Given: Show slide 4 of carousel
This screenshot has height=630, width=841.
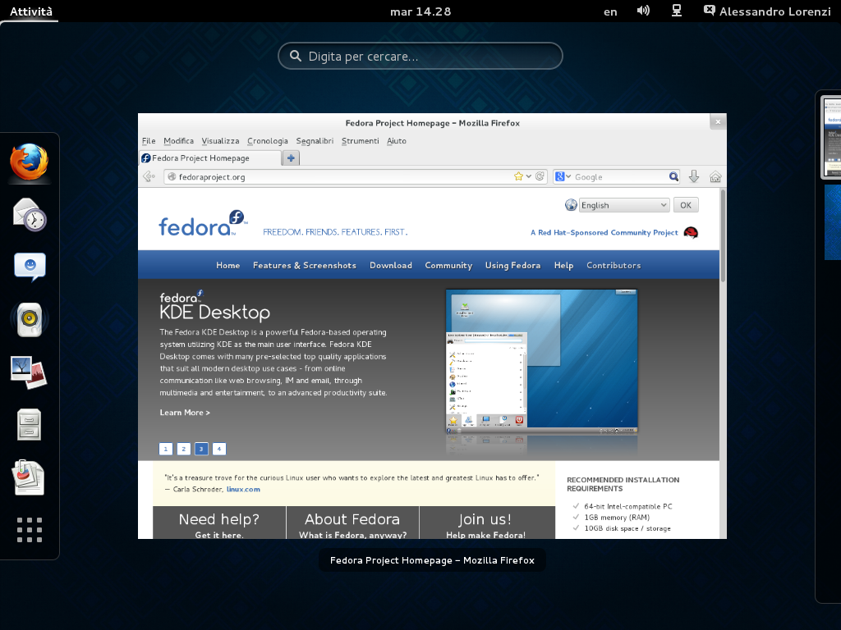Looking at the screenshot, I should (x=218, y=449).
